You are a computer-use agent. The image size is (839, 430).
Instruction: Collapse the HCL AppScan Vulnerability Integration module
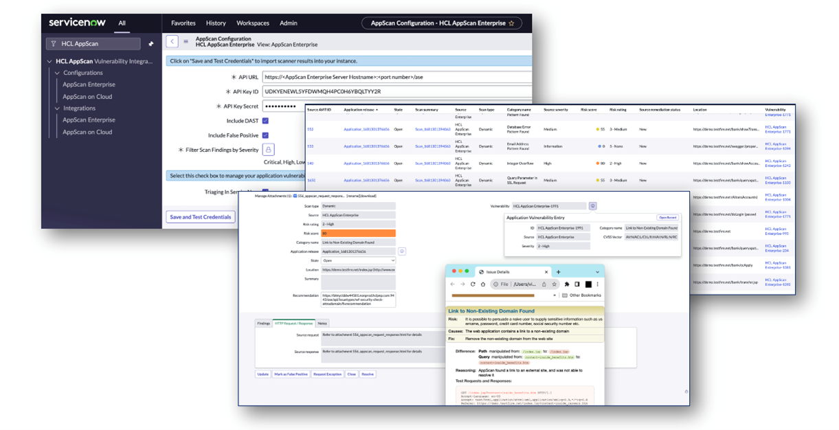pyautogui.click(x=49, y=61)
